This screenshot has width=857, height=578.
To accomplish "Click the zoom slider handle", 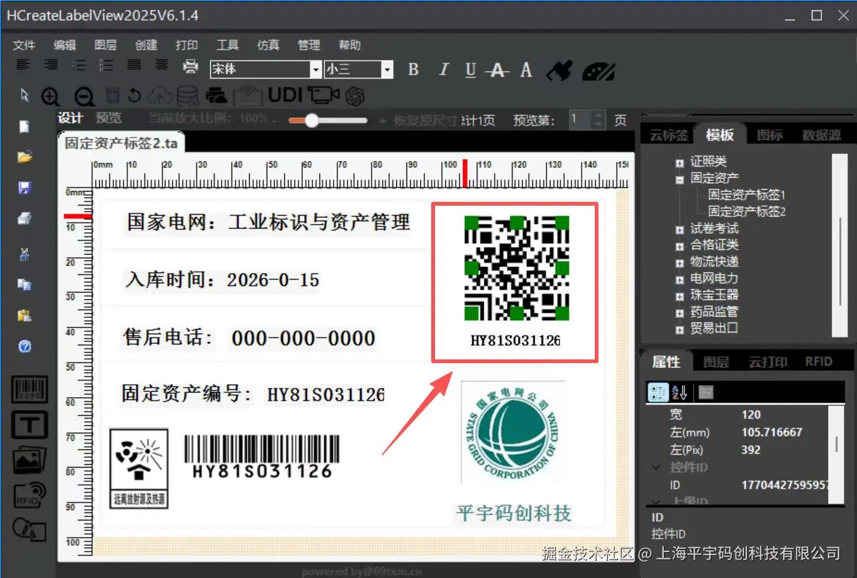I will point(312,120).
